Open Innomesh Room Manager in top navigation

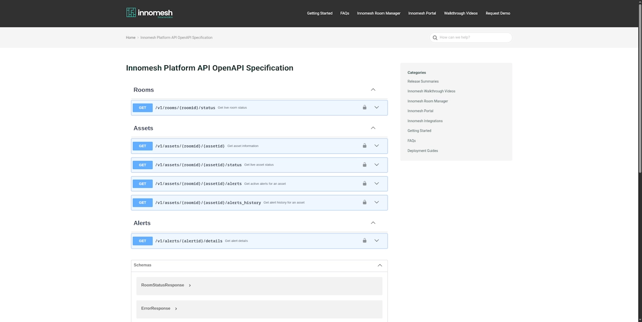379,13
